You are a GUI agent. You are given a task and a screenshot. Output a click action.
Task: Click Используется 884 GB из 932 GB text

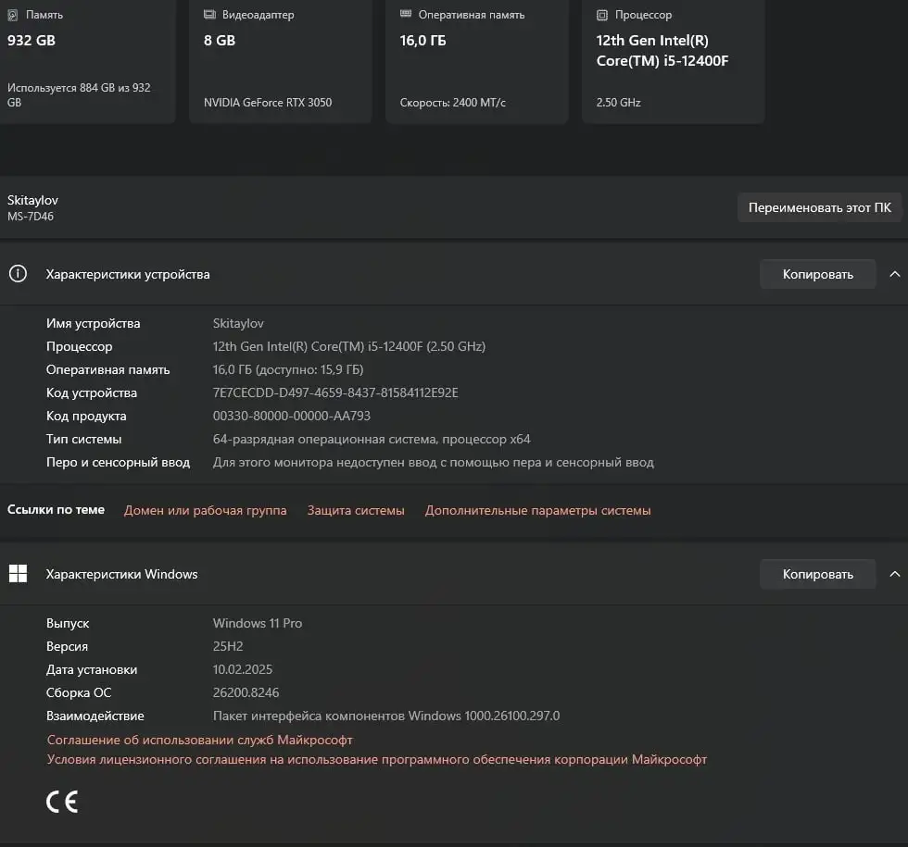point(79,94)
